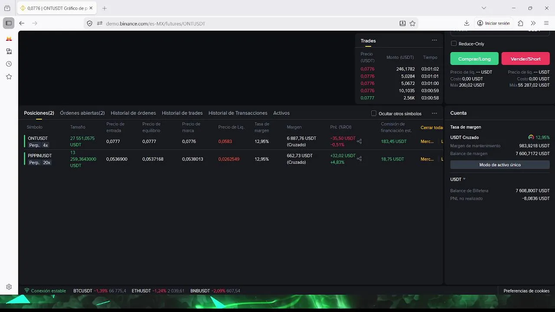Viewport: 555px width, 312px height.
Task: Open the downloads panel
Action: coord(467,23)
